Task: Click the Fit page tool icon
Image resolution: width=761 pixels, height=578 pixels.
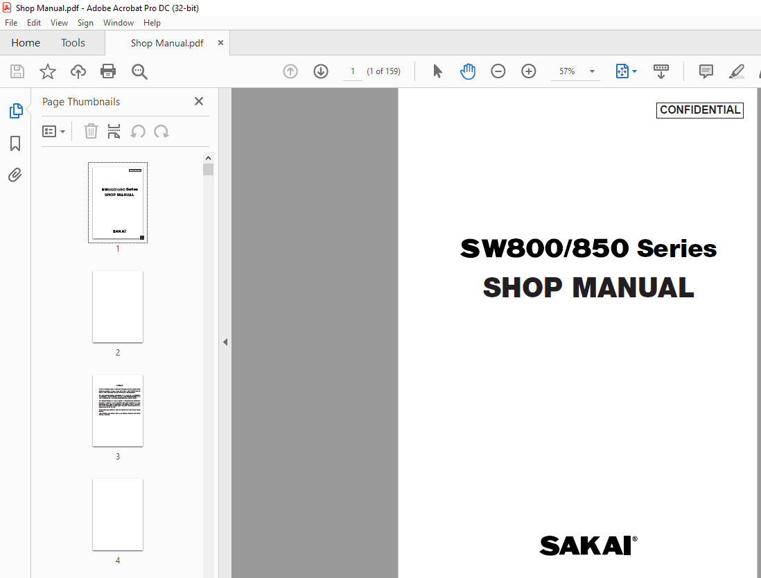Action: coord(622,71)
